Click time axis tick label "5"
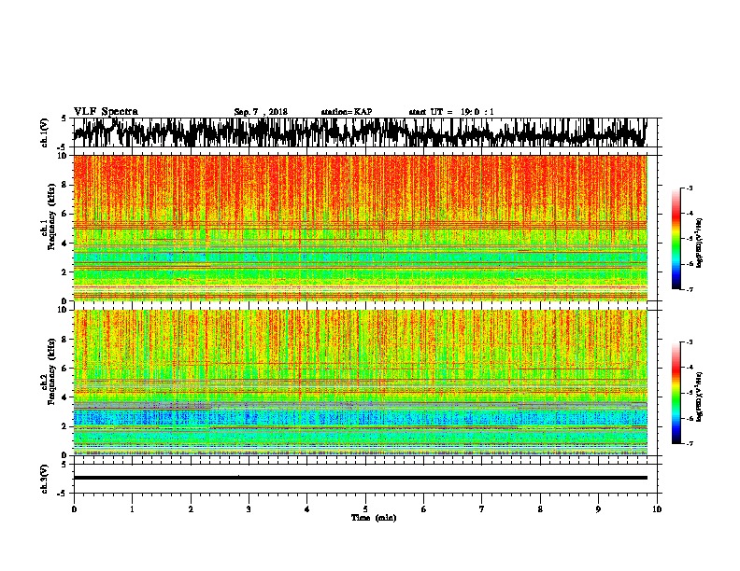740x571 pixels. (x=365, y=509)
